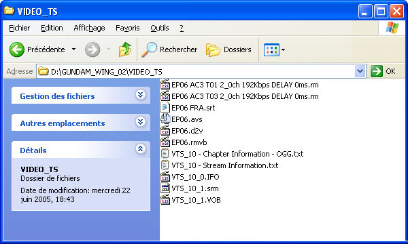Screen dimensions: 408x244
Task: Select the EP06 FRA.srt file icon
Action: 165,107
